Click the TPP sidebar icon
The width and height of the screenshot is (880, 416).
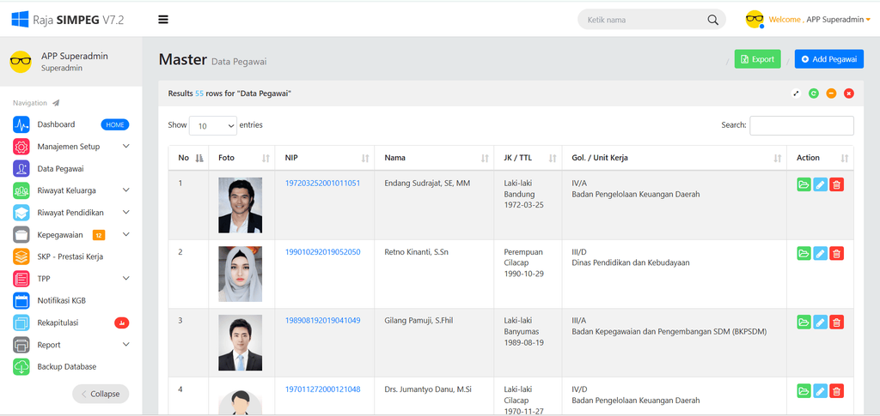click(21, 278)
